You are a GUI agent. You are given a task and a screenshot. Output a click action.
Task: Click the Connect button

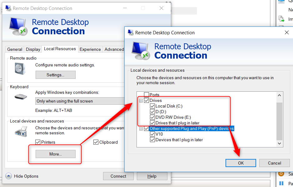[118, 176]
